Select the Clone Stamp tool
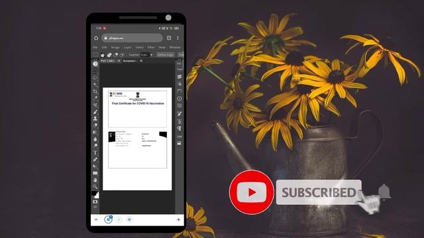This screenshot has height=238, width=424. pyautogui.click(x=95, y=118)
